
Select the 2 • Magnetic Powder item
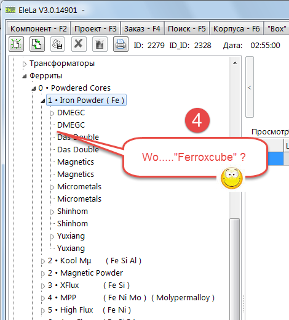[x=85, y=273]
